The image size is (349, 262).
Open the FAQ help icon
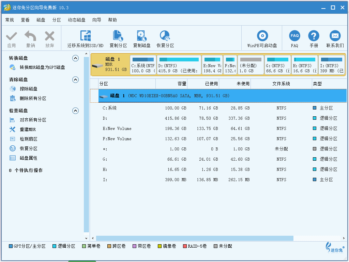click(294, 36)
